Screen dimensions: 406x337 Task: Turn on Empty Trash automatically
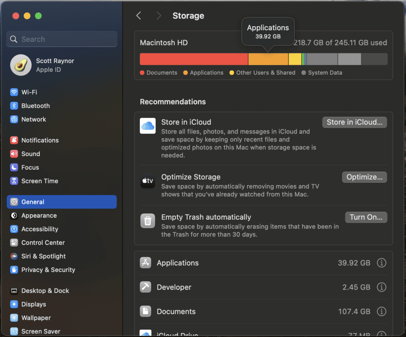(x=366, y=217)
